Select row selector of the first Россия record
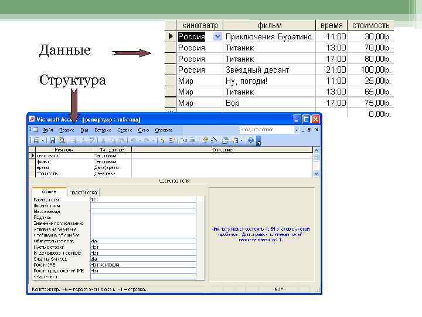Image resolution: width=422 pixels, height=317 pixels. [x=171, y=36]
